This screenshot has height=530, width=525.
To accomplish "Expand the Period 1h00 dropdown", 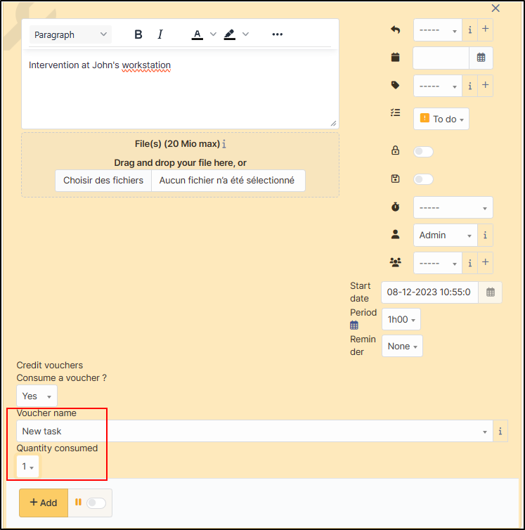I will (x=401, y=319).
